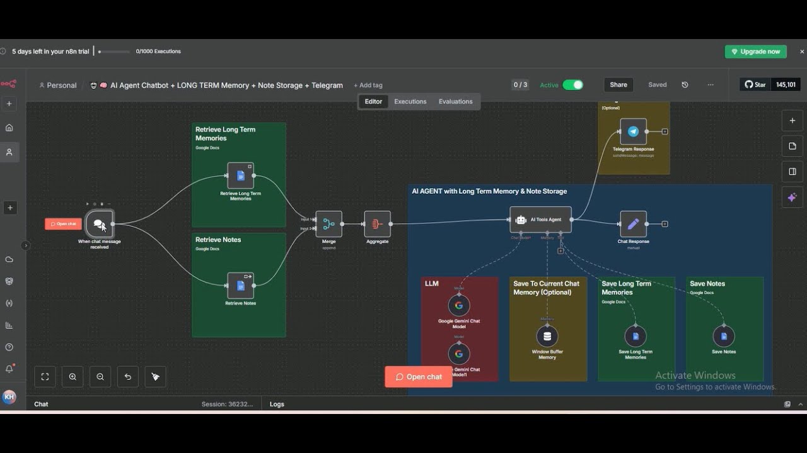Click the panel layout icon in the right toolbar

tap(792, 171)
